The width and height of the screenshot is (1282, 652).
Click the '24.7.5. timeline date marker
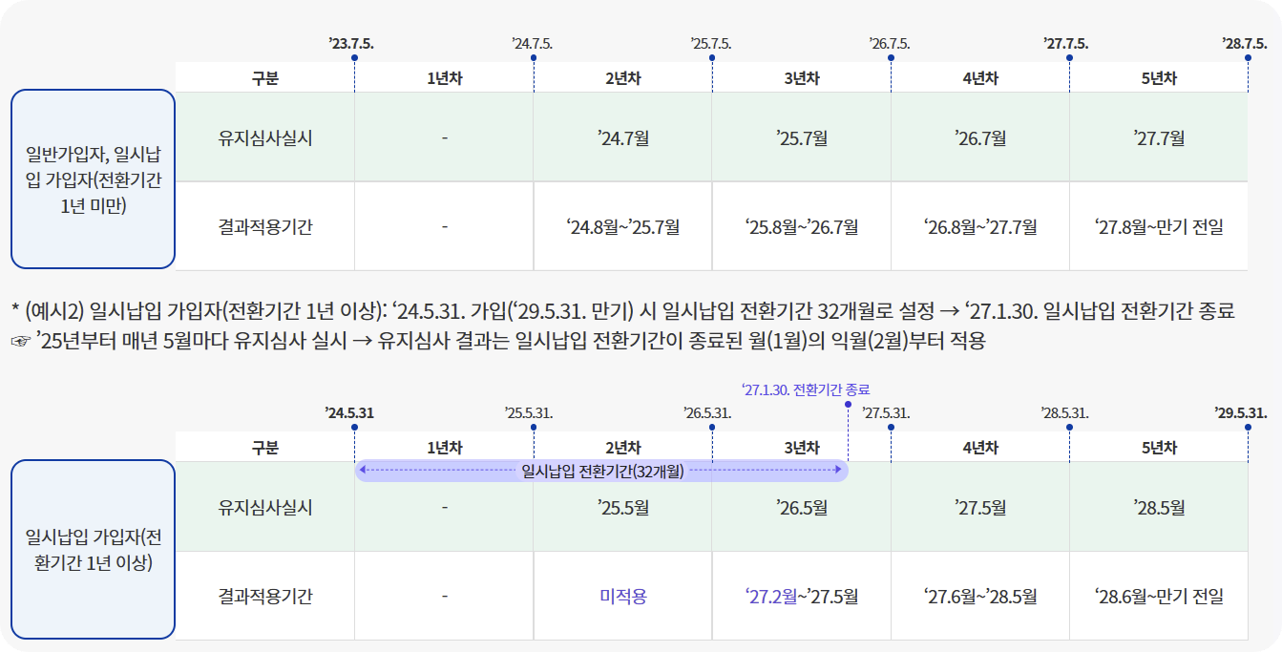532,43
